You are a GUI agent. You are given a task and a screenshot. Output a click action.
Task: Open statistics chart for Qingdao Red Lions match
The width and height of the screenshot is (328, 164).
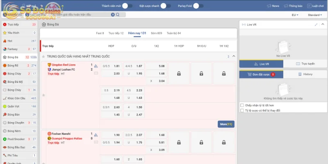(x=96, y=66)
